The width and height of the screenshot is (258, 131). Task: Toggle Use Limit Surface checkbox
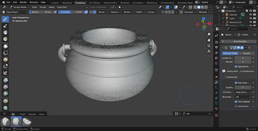click(236, 83)
